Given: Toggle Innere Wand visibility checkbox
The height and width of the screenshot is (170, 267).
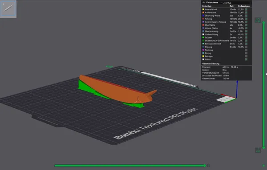Looking at the screenshot, I should click(x=246, y=9).
